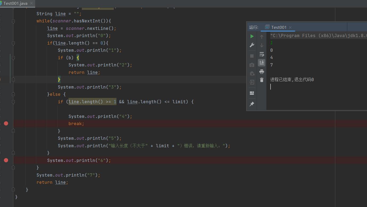Place cursor on String line = "" declaration

pos(59,14)
